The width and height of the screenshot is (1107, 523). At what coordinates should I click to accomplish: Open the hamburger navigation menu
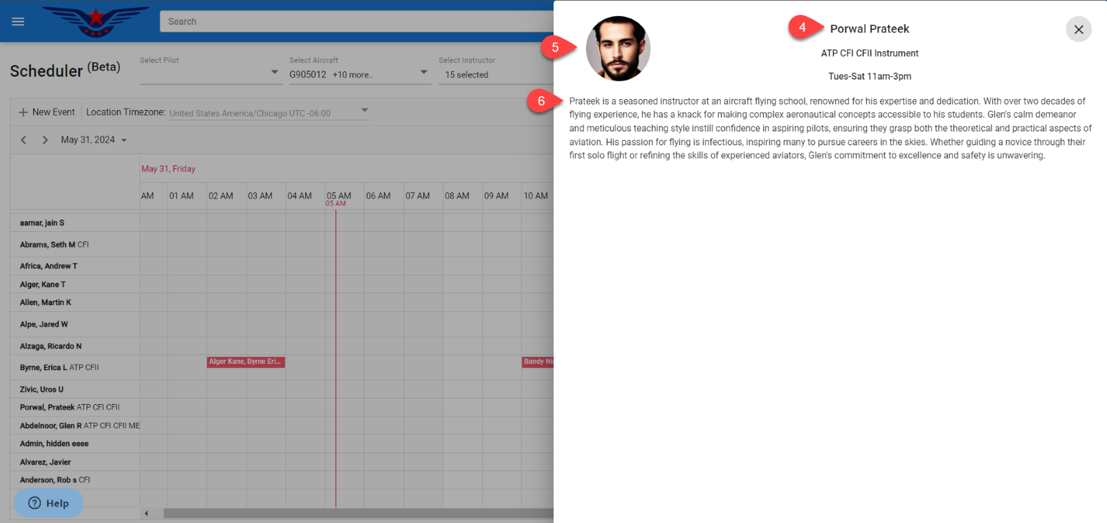18,21
